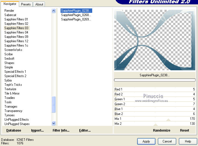Select Sapphire Filters 02

click(x=16, y=24)
